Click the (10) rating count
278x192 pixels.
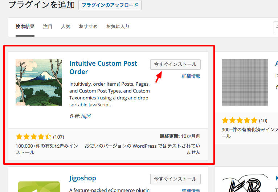click(263, 121)
